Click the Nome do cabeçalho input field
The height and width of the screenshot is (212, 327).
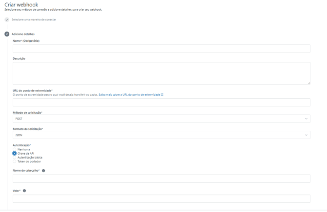[x=162, y=178]
